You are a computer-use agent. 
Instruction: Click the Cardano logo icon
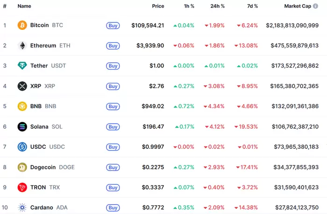(x=22, y=207)
